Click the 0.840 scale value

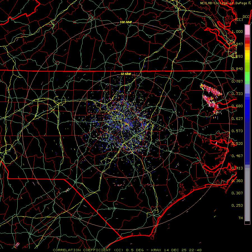click(x=237, y=69)
